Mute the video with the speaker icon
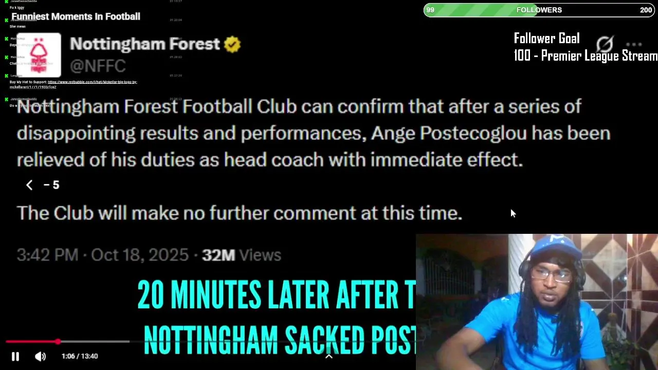 coord(40,356)
